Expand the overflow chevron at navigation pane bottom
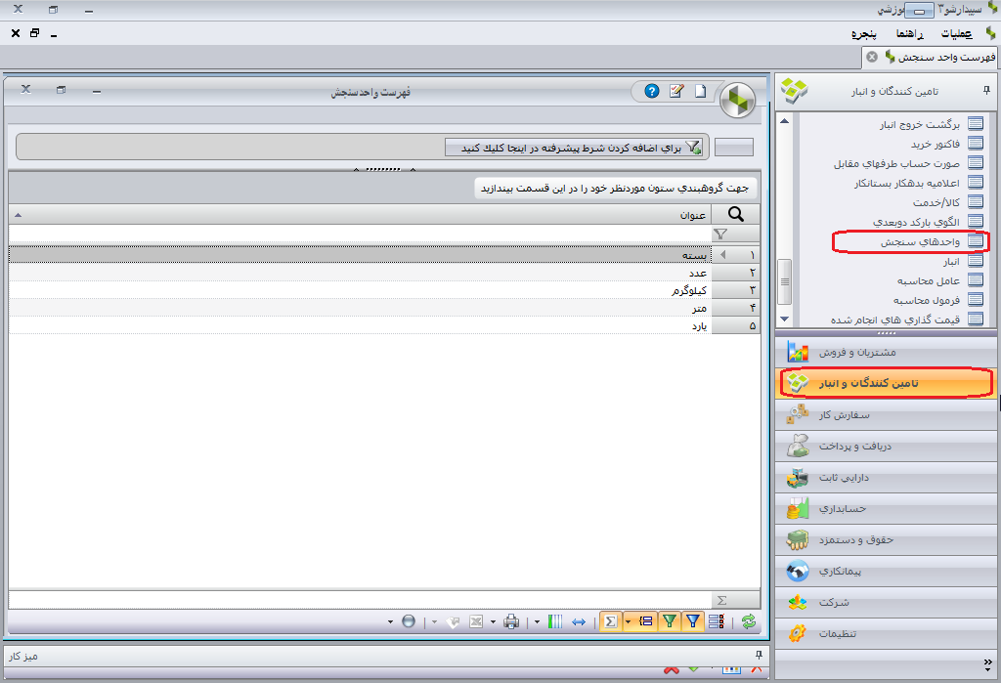 [988, 665]
